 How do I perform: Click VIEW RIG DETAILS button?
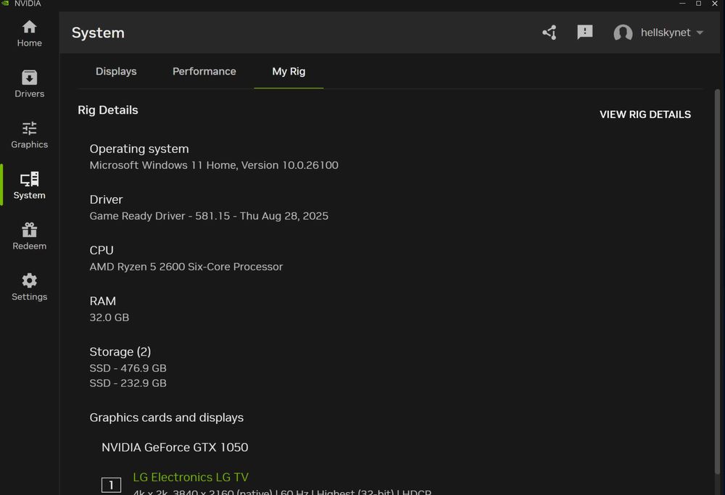pyautogui.click(x=645, y=115)
